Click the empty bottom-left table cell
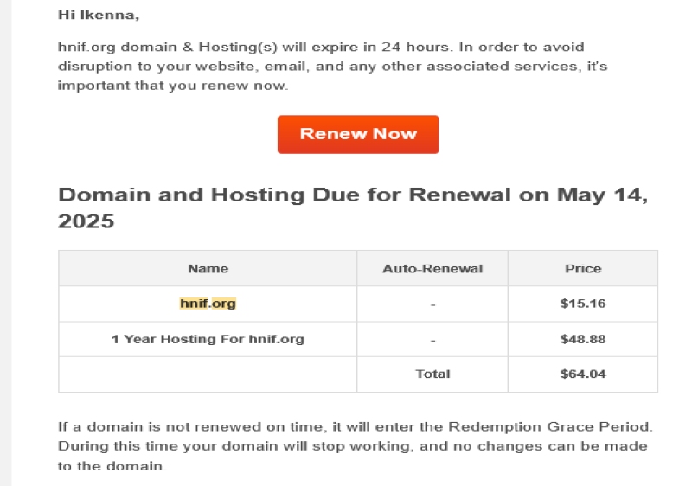The height and width of the screenshot is (486, 692). point(208,374)
